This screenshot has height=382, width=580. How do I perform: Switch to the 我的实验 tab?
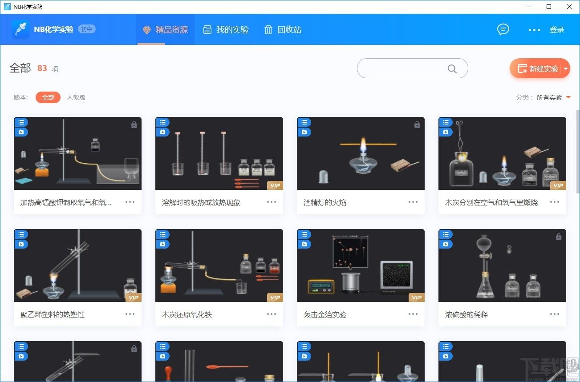pos(225,29)
